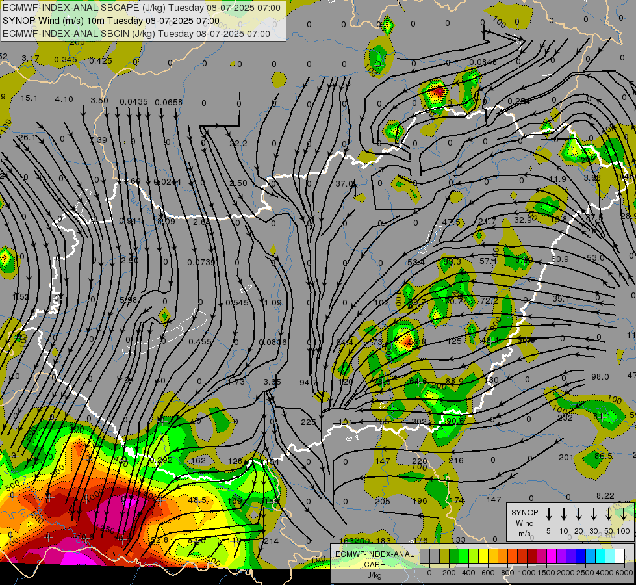
Task: Click the map value 52.8
Action: point(159,540)
